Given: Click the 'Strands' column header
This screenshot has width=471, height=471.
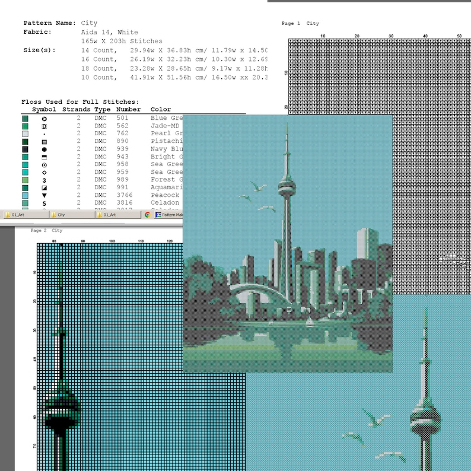Looking at the screenshot, I should point(77,109).
